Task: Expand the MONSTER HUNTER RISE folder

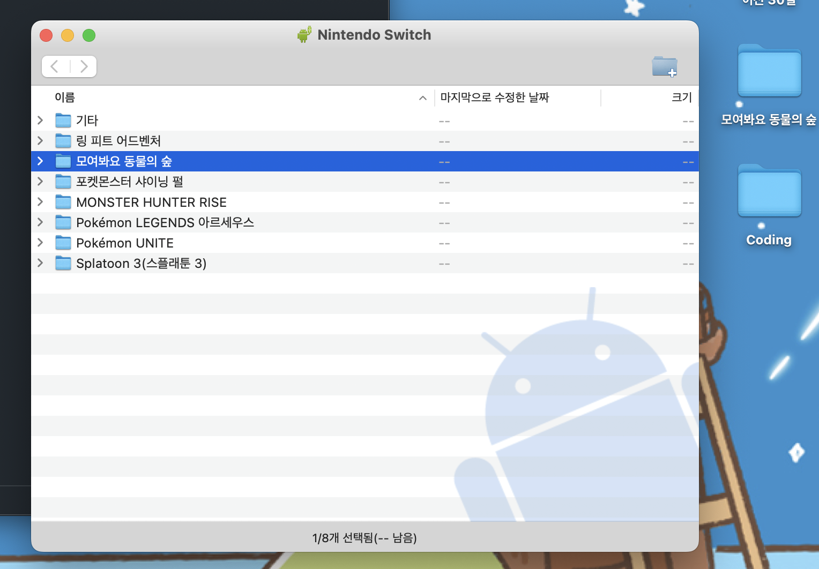Action: click(40, 201)
